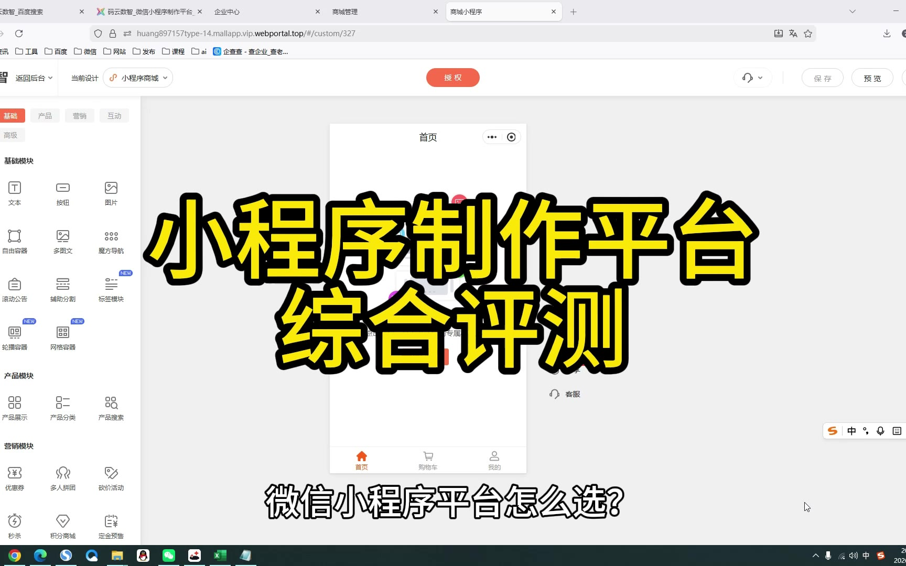This screenshot has width=906, height=566.
Task: Switch to the 营销 module tab
Action: [x=80, y=116]
